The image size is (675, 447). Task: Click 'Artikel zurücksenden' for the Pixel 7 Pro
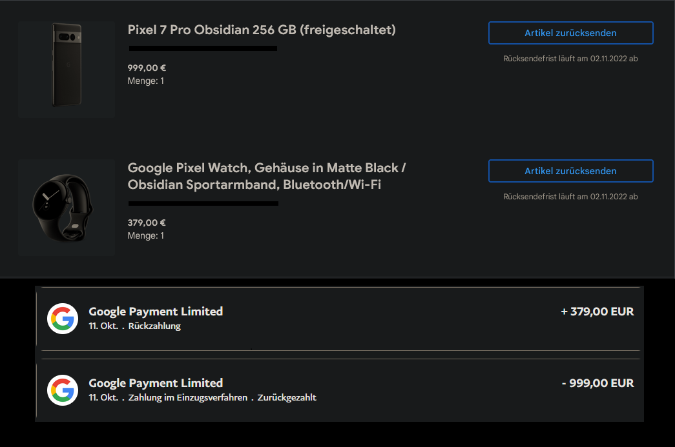click(x=570, y=33)
